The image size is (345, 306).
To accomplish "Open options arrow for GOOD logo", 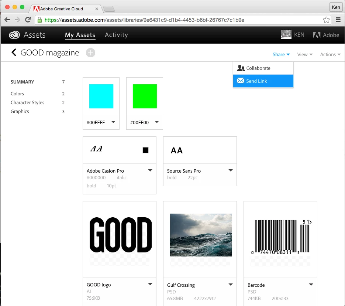I will (x=150, y=284).
